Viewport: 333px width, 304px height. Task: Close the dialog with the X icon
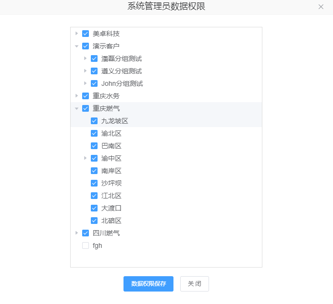pos(321,7)
